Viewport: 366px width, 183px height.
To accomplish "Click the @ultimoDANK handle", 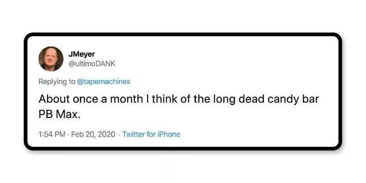I will click(x=91, y=63).
